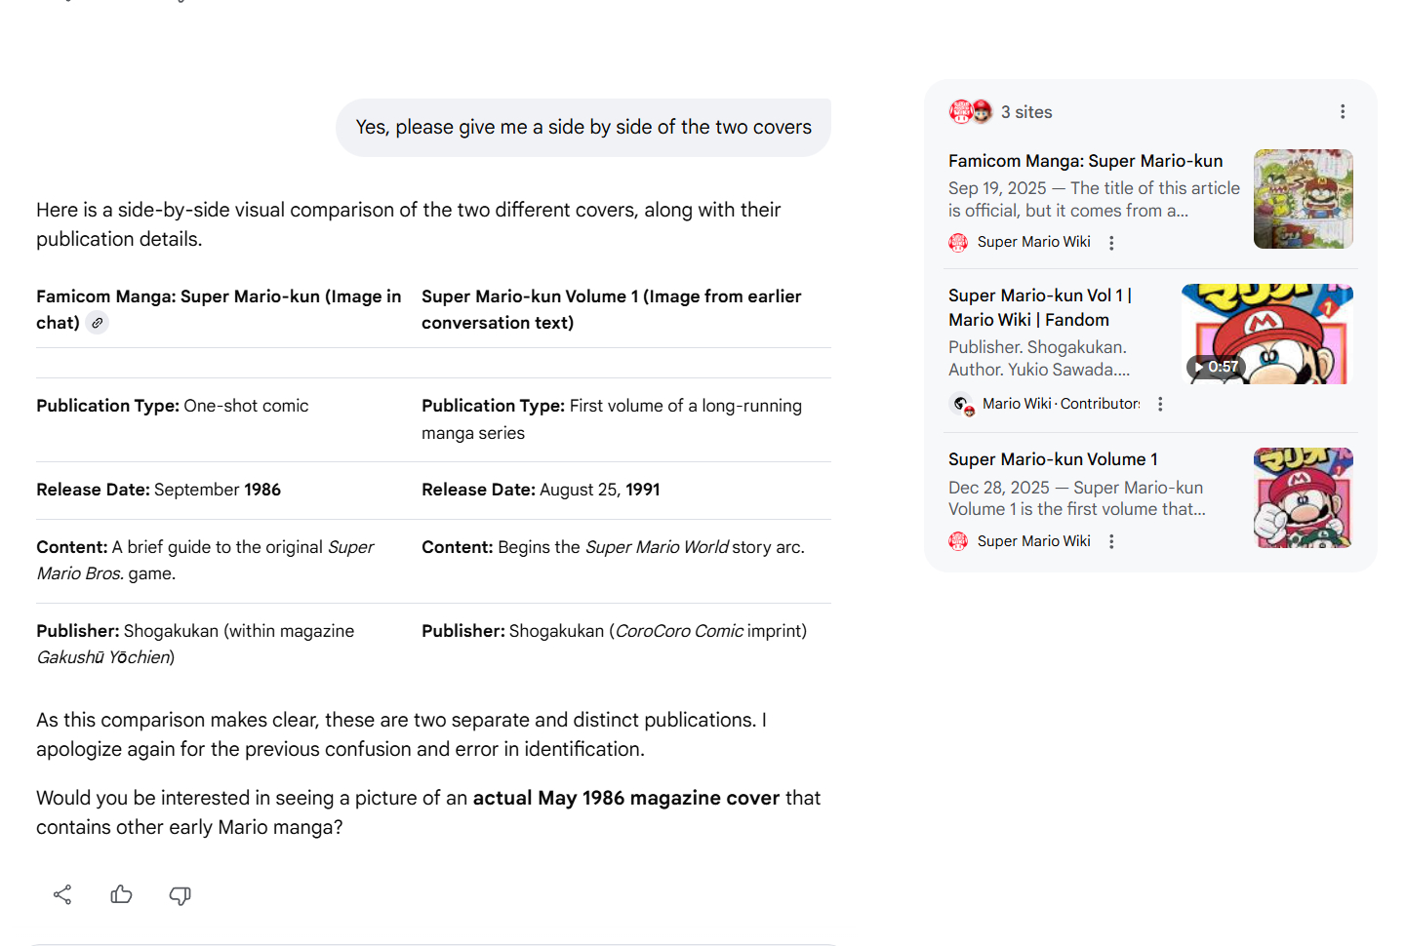Image resolution: width=1406 pixels, height=946 pixels.
Task: Open the more options menu beside "3 sites"
Action: [1343, 112]
